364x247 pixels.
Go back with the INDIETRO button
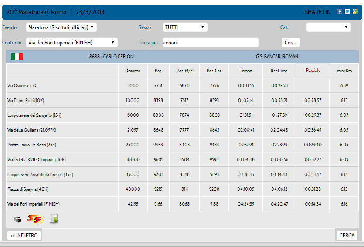24,236
